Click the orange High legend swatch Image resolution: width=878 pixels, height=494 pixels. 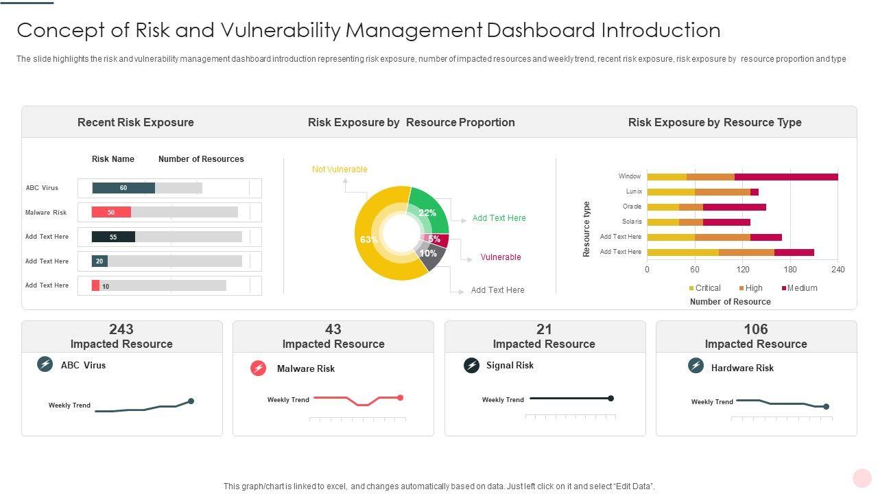(741, 289)
